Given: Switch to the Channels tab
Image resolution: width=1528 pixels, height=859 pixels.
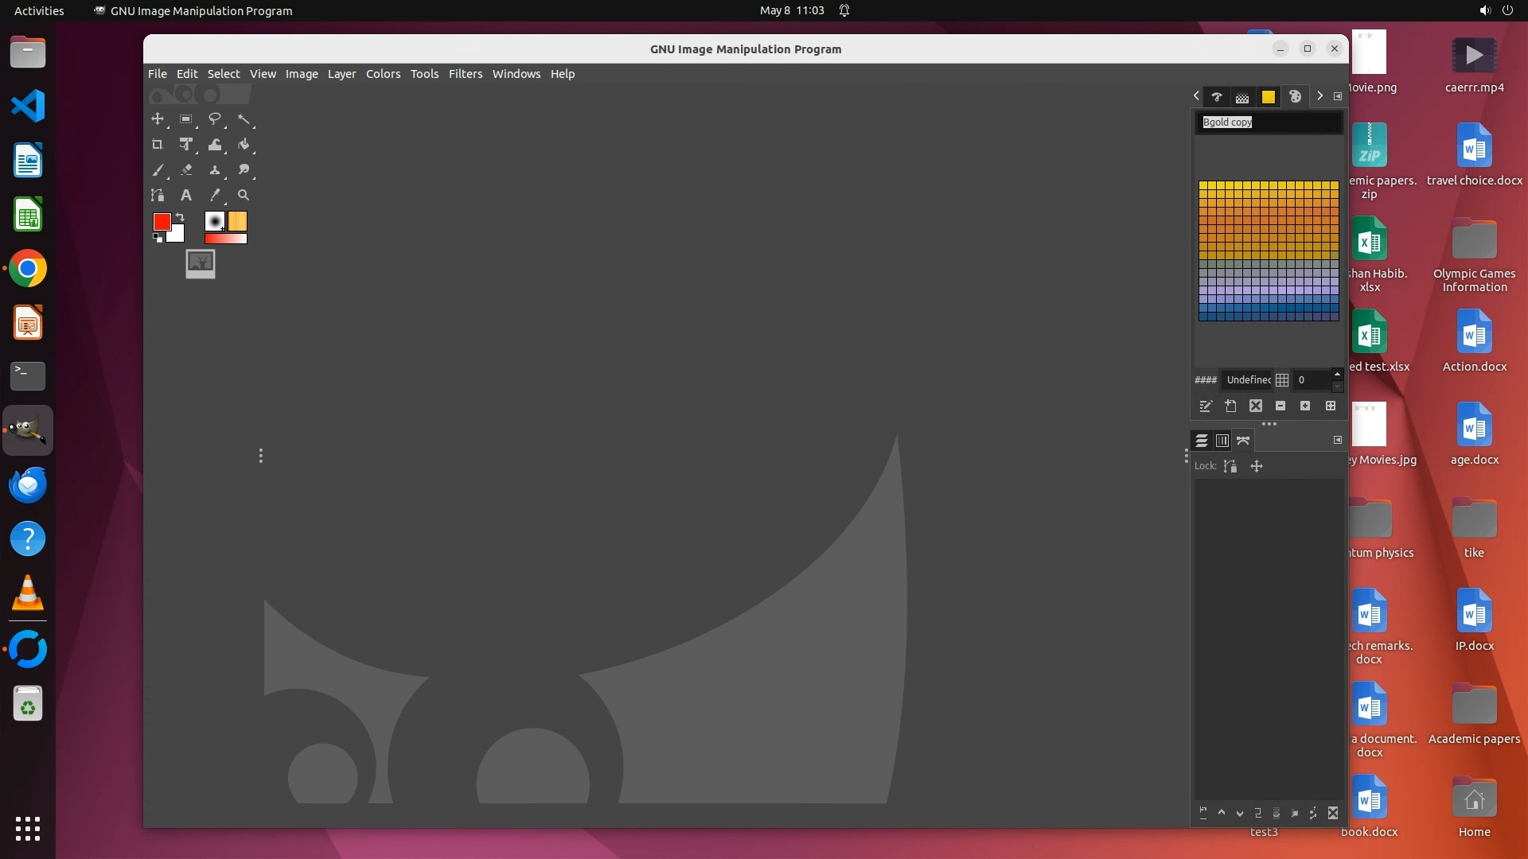Looking at the screenshot, I should click(1222, 441).
